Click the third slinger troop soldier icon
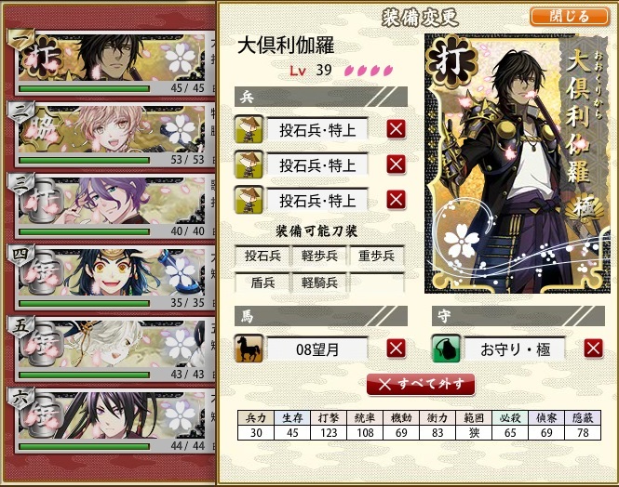The width and height of the screenshot is (619, 487). point(249,200)
